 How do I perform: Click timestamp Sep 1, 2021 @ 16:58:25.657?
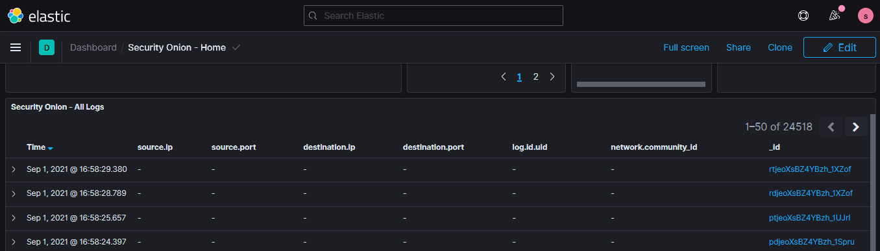pos(76,218)
